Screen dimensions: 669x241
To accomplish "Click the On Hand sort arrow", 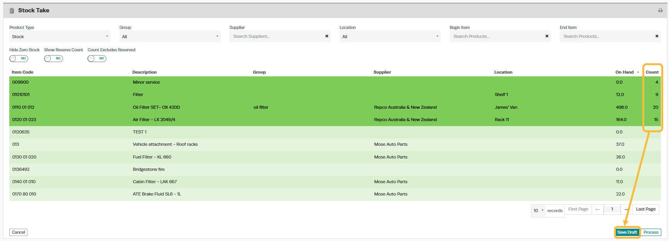I will coord(638,72).
